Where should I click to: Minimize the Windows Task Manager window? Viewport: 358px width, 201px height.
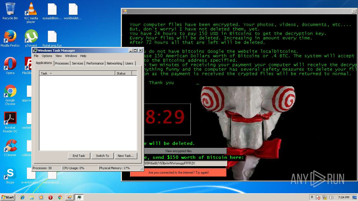click(131, 51)
